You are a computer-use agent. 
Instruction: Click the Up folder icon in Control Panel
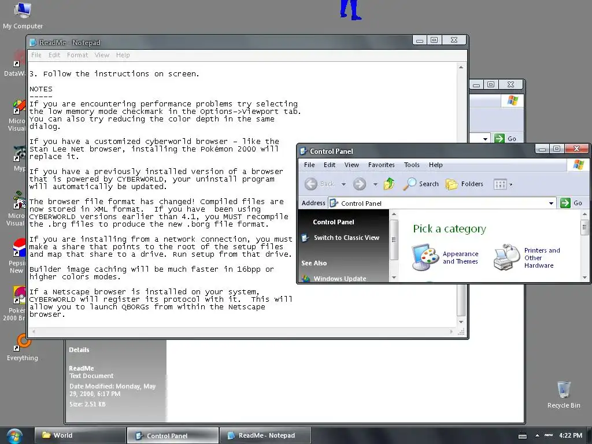click(389, 184)
